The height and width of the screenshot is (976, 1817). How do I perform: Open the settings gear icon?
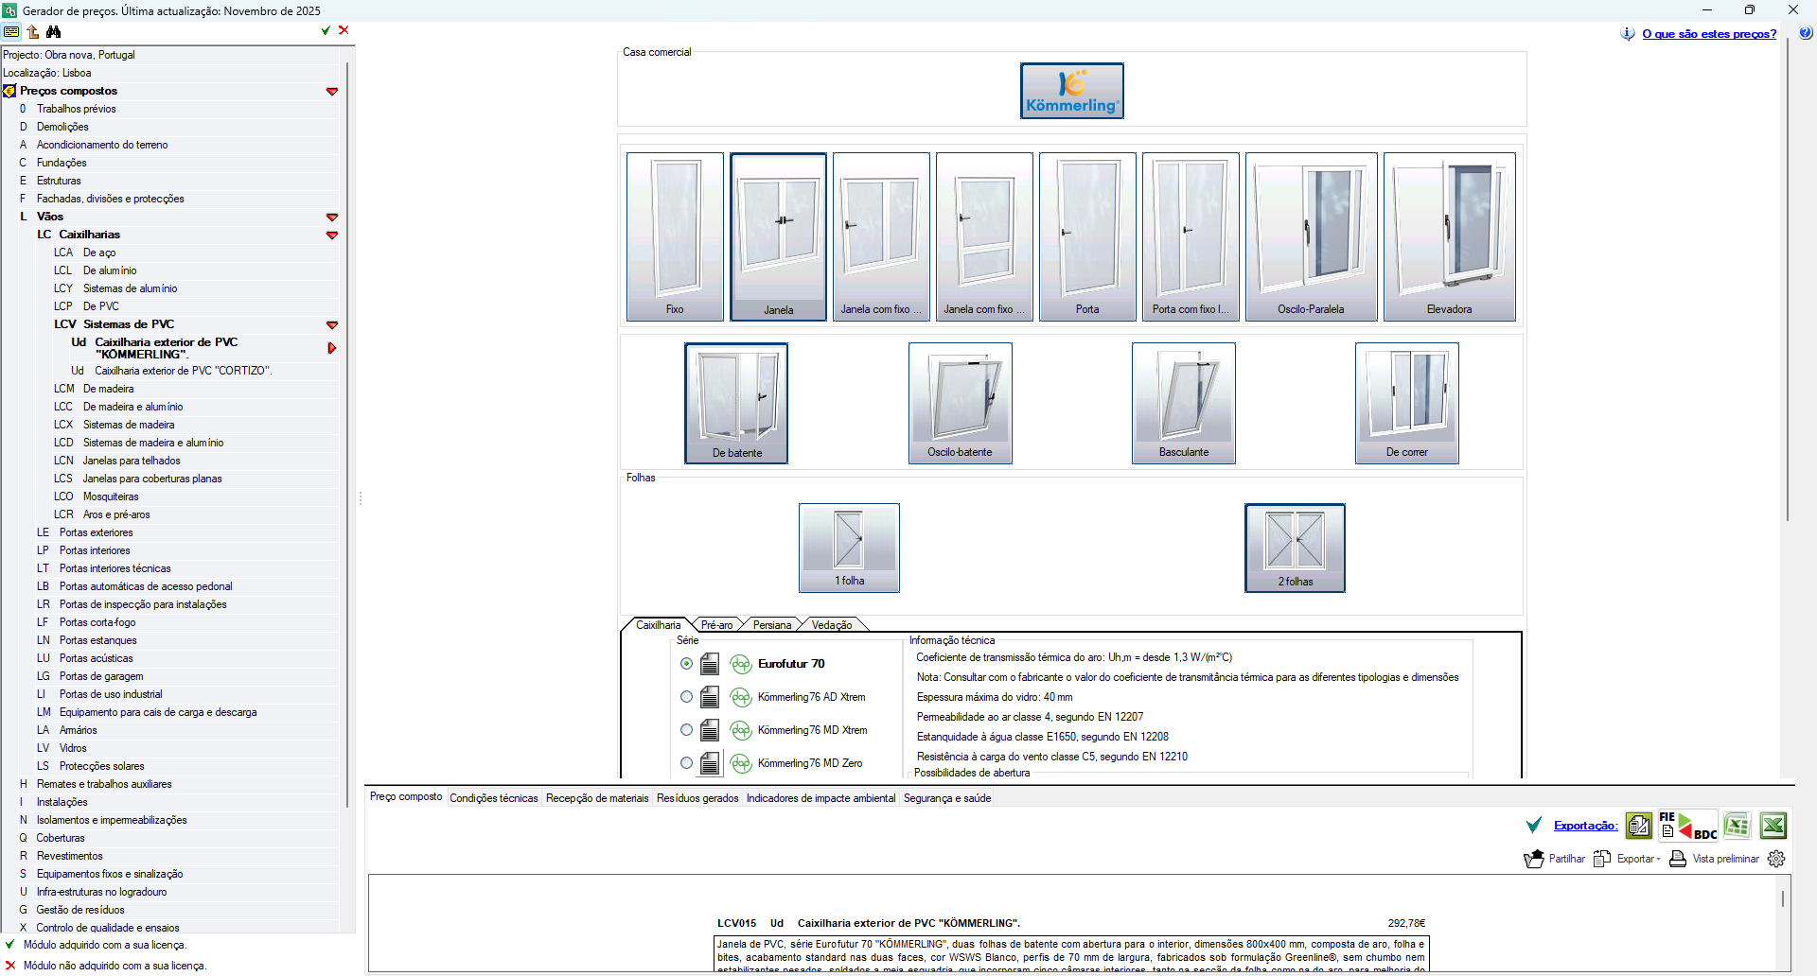[1776, 859]
